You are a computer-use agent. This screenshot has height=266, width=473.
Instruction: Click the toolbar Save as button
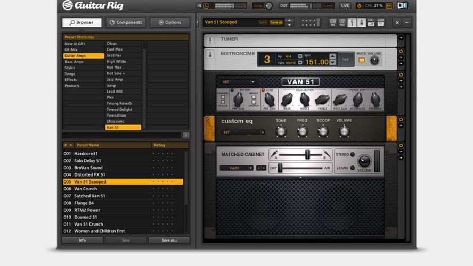pos(276,22)
